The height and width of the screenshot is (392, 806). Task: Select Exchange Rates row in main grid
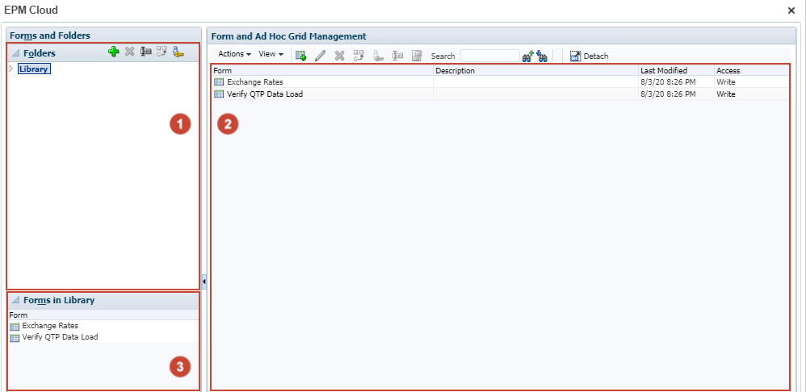[500, 82]
